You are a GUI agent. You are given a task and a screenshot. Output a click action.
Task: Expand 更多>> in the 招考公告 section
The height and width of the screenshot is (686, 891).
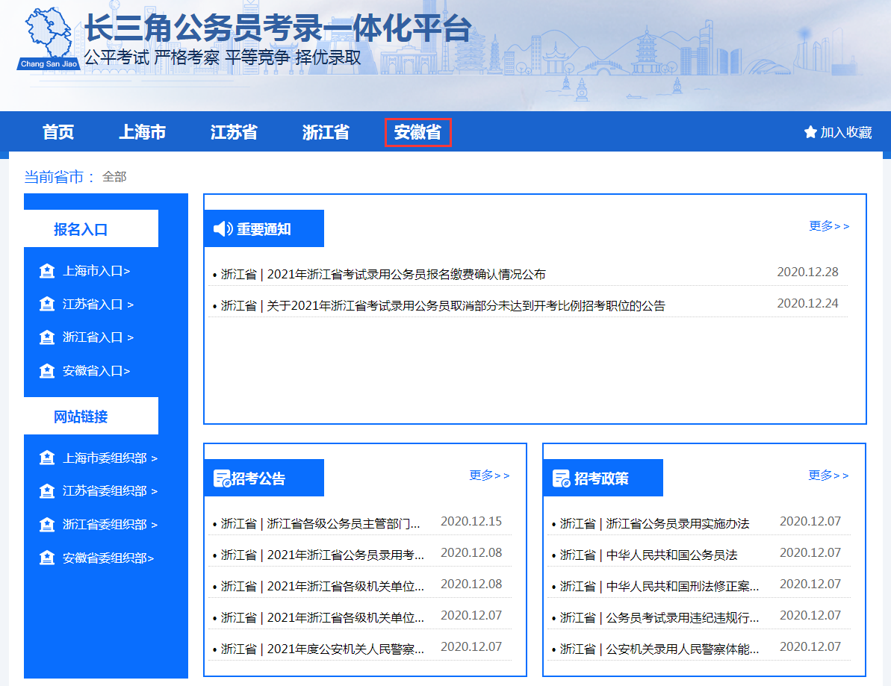[x=489, y=475]
